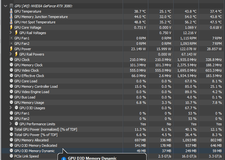Screen dimensions: 225x160
Task: Click the 38.7 °C GPU Temperature value
Action: [x=140, y=11]
